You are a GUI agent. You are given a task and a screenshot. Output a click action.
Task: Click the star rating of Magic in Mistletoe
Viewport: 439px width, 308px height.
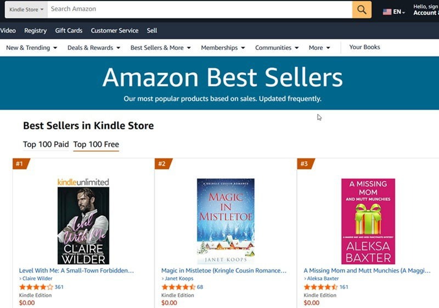pos(178,287)
